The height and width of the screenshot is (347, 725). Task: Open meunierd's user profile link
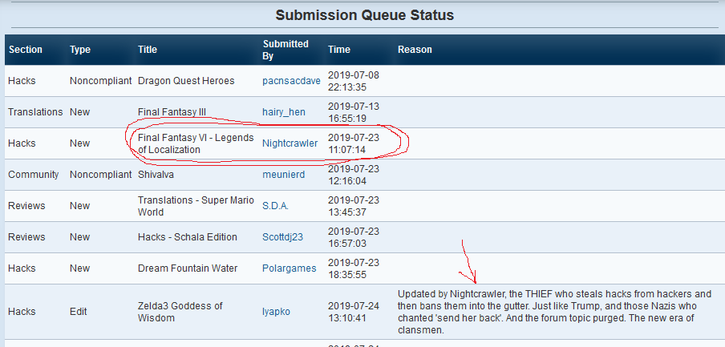tap(283, 175)
